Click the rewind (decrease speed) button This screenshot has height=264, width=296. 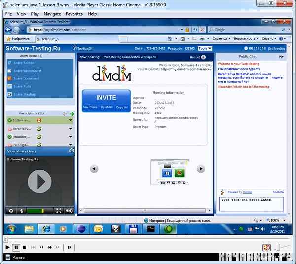click(x=41, y=247)
